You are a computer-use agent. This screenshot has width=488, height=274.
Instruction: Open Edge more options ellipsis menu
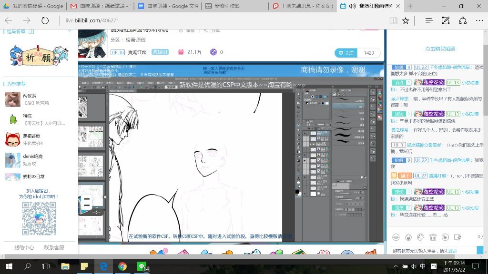tap(479, 20)
